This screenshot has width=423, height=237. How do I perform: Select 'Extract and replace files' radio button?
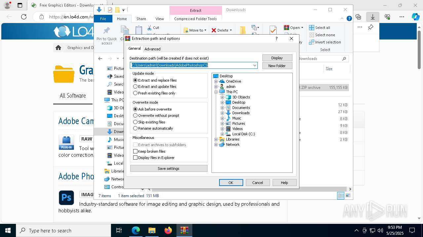[135, 80]
